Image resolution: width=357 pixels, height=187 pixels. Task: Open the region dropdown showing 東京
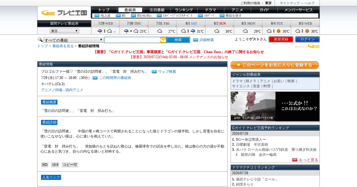(64, 31)
